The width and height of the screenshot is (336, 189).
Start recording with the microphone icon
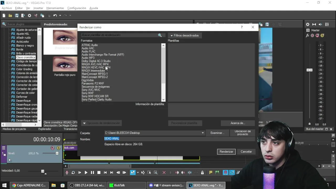click(67, 172)
